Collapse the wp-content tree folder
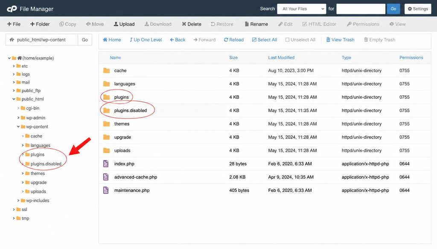 click(x=18, y=127)
